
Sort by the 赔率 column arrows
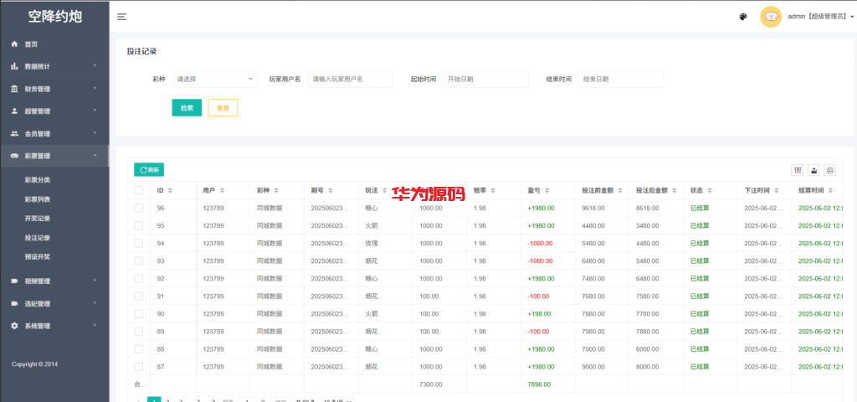[x=493, y=190]
